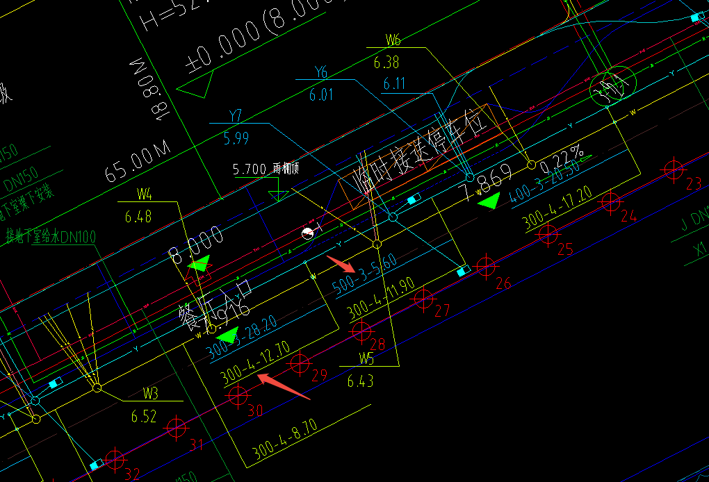The image size is (709, 482).
Task: Click the 6.01 elevation value under Y6
Action: click(321, 95)
